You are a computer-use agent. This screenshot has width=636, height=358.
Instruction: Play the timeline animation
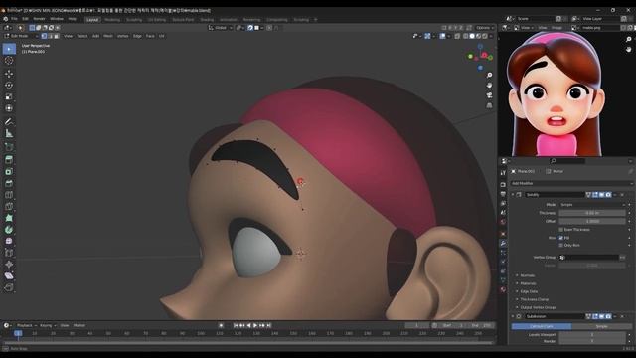pos(255,325)
